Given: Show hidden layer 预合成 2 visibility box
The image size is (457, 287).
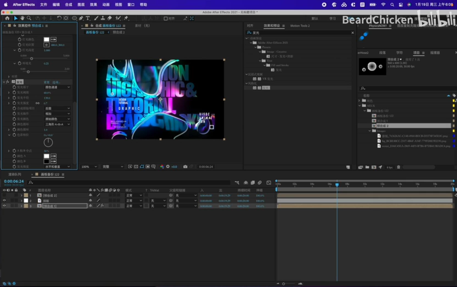Looking at the screenshot, I should [x=4, y=195].
